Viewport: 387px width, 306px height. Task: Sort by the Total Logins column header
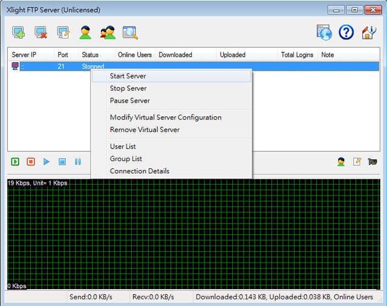(x=298, y=55)
